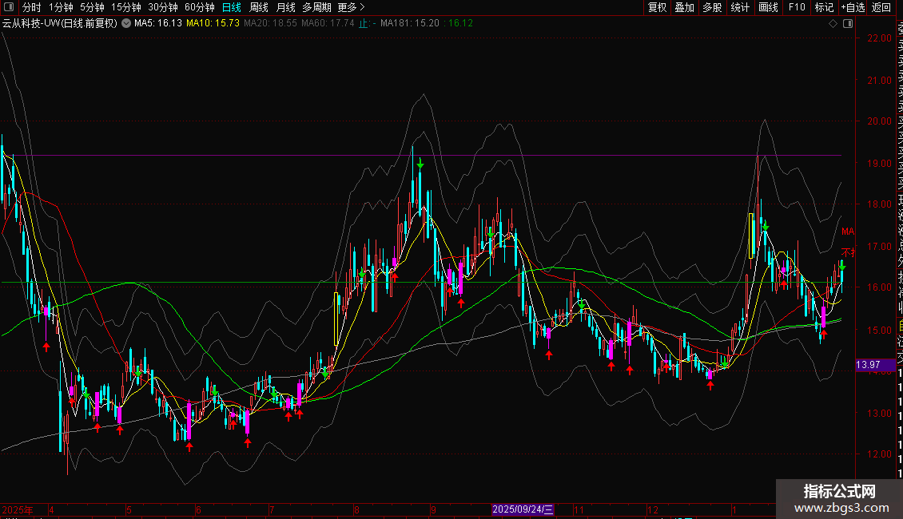Click the 叠加 overlay button
Image resolution: width=903 pixels, height=519 pixels.
[x=684, y=7]
